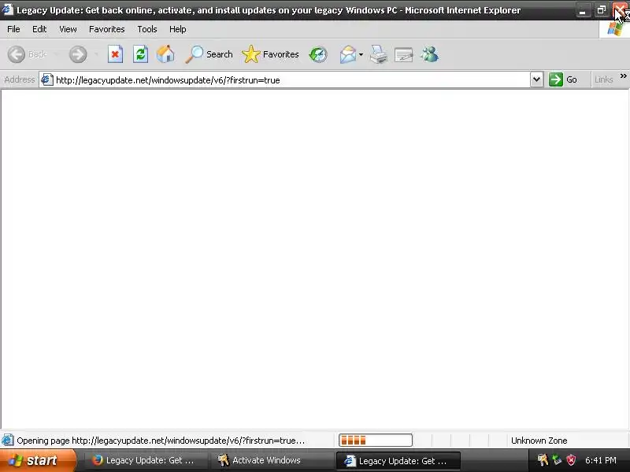630x472 pixels.
Task: Minimize the Internet Explorer window
Action: pos(582,10)
